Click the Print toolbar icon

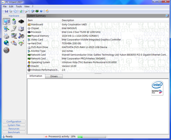click(11, 11)
